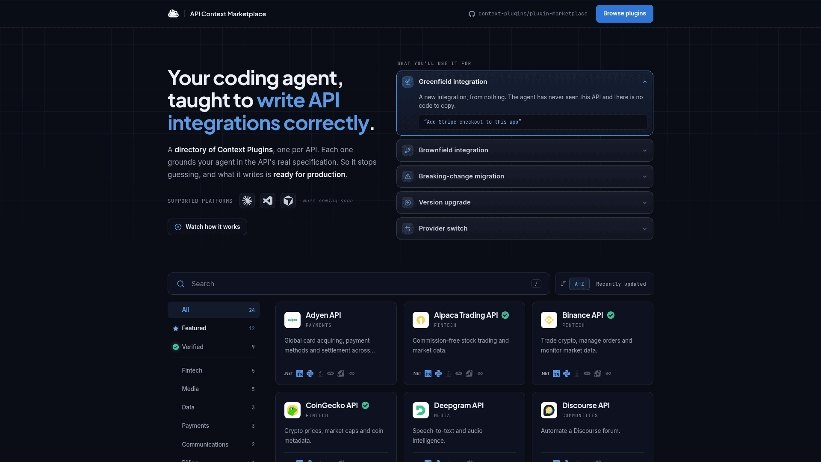Click the Go icon on the Binance card
This screenshot has width=821, height=462.
pyautogui.click(x=608, y=373)
